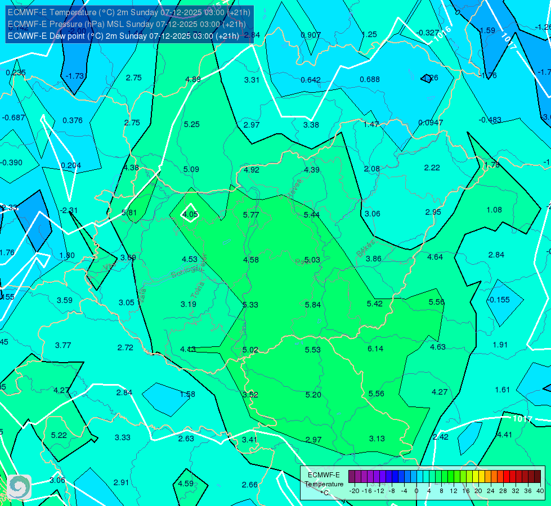
Task: Click the 4.64 temperature value
Action: click(x=435, y=257)
